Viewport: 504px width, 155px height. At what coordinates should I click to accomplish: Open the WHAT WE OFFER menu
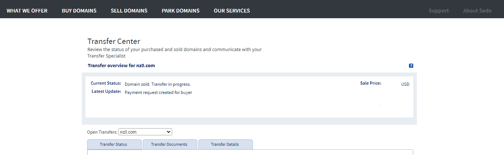(27, 11)
